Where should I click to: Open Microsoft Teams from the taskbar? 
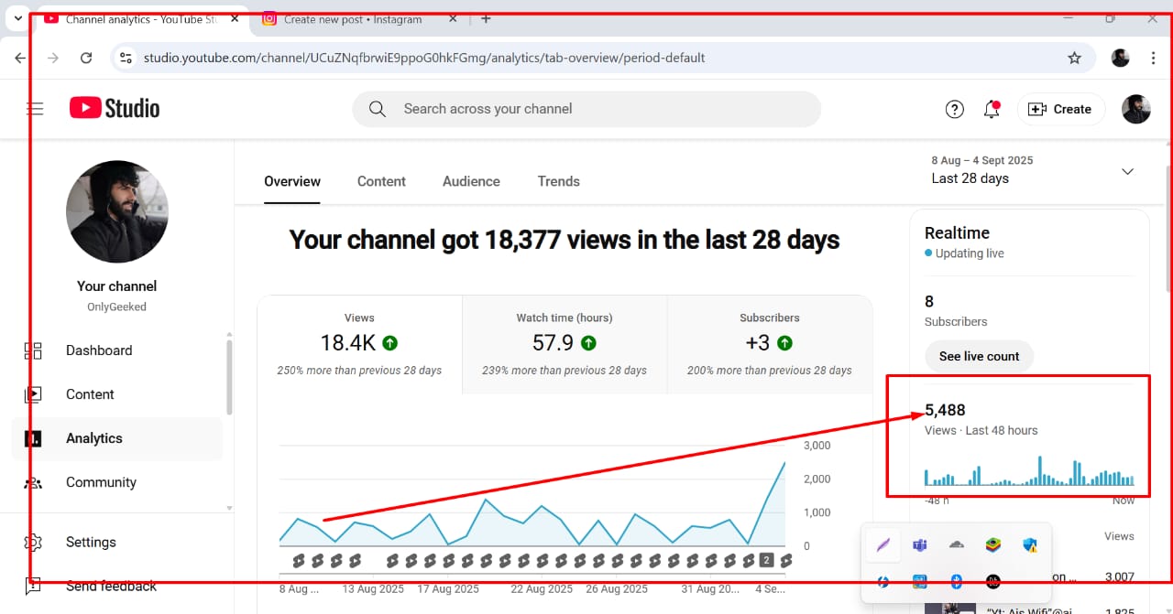[919, 544]
